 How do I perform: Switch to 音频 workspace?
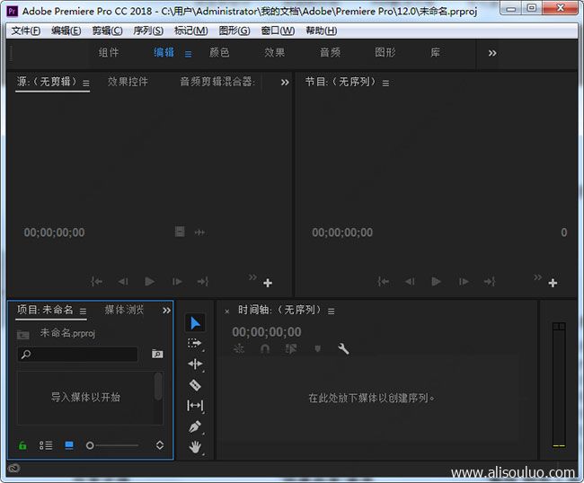point(330,52)
